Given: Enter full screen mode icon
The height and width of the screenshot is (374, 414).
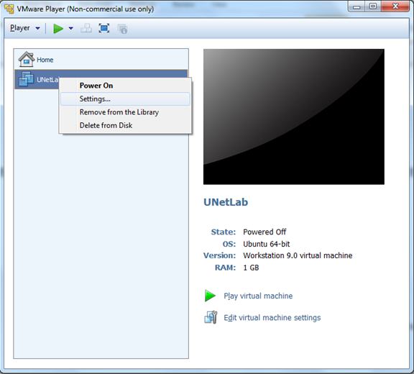Looking at the screenshot, I should 104,28.
